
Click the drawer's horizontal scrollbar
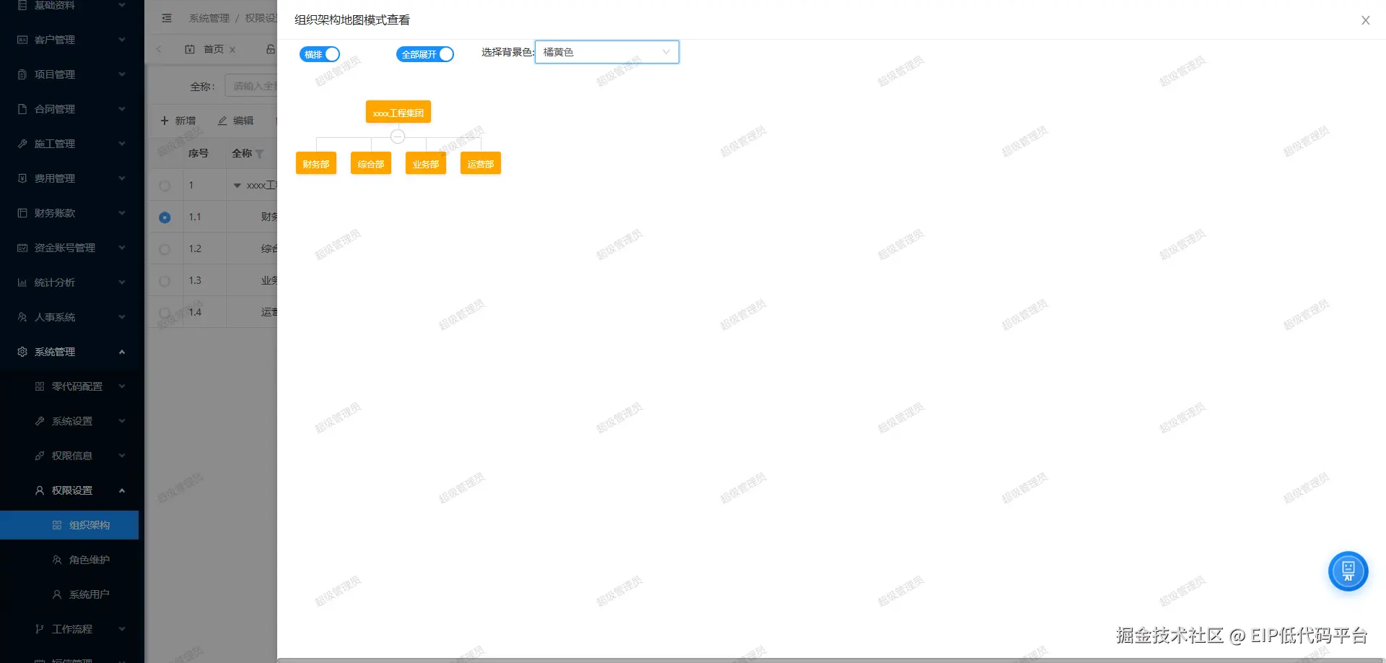(831, 660)
